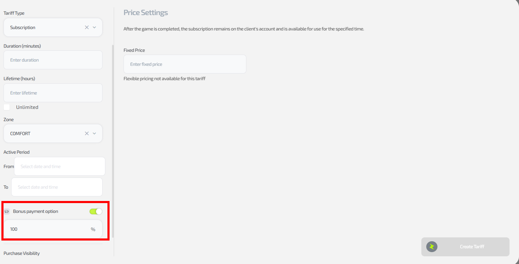Clear the COMFORT zone selection

[87, 133]
